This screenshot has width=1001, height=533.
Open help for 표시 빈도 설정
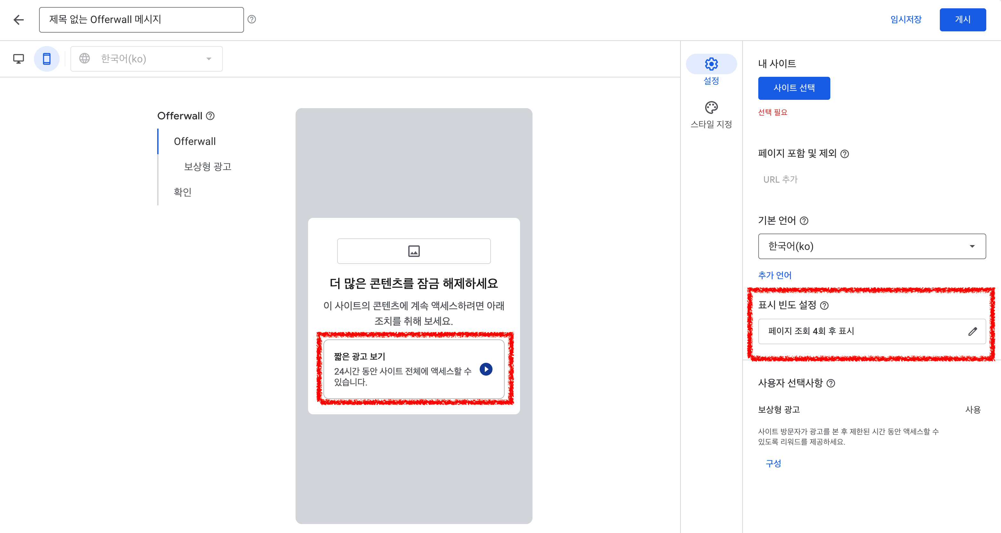[825, 306]
